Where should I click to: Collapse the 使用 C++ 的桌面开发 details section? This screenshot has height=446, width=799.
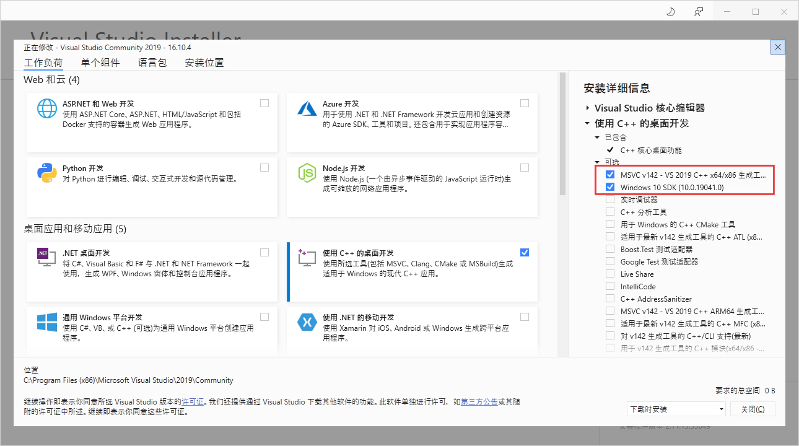pos(587,123)
